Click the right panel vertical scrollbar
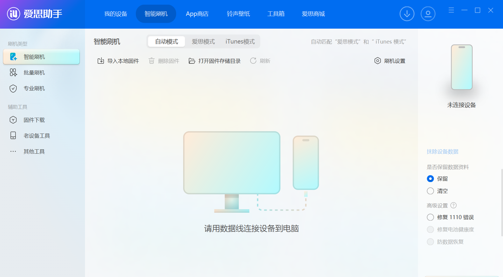Screen dimensions: 503x277 tap(502, 202)
